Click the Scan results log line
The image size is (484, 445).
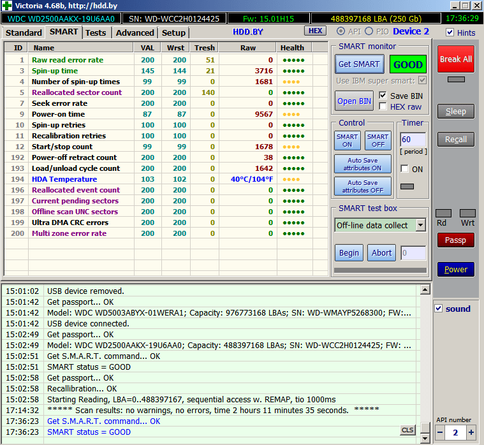211,410
